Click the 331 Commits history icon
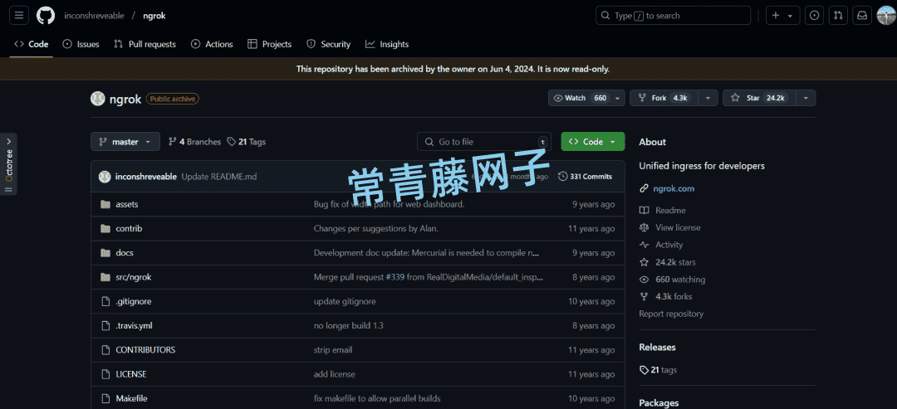 tap(563, 177)
